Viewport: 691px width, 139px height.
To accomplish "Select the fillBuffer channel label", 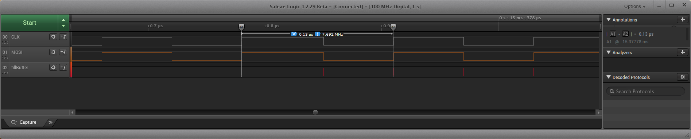I will [x=20, y=68].
